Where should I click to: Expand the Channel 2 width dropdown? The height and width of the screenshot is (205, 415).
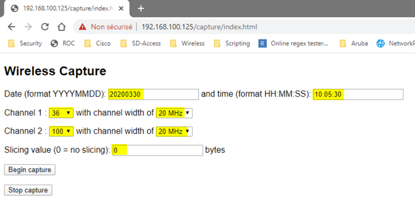pyautogui.click(x=174, y=132)
